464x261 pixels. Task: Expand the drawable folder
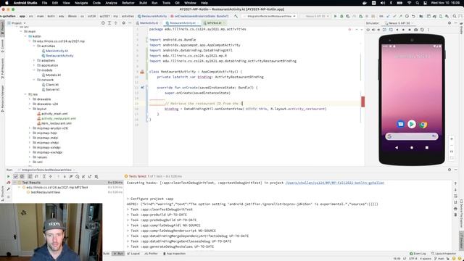pos(30,99)
